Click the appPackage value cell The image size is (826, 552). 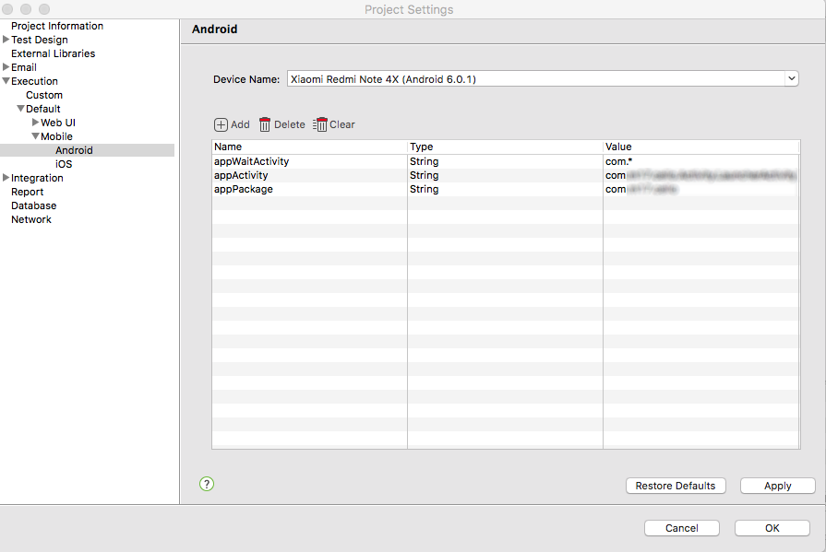pyautogui.click(x=701, y=189)
